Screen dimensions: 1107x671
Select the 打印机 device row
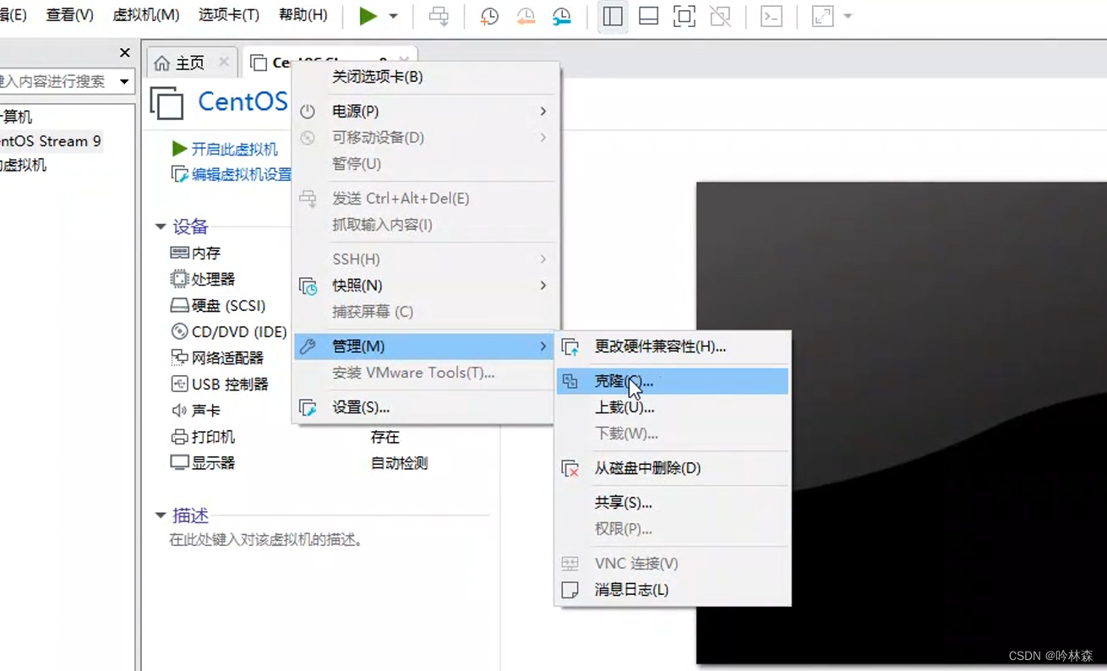[203, 437]
